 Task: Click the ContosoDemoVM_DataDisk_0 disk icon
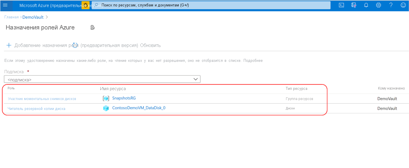coord(106,108)
